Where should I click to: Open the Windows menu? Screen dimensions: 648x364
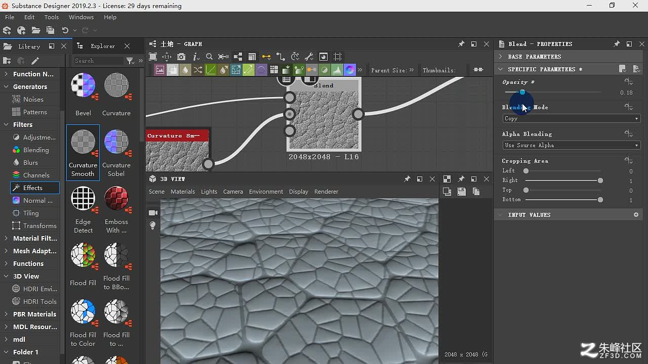coord(81,17)
